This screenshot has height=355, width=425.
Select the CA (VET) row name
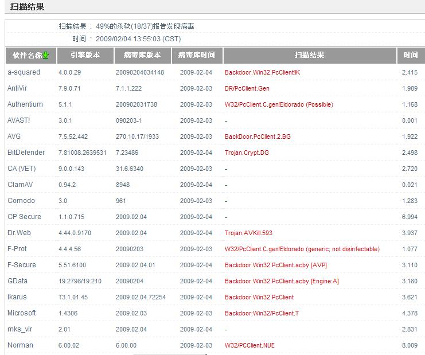coord(22,169)
